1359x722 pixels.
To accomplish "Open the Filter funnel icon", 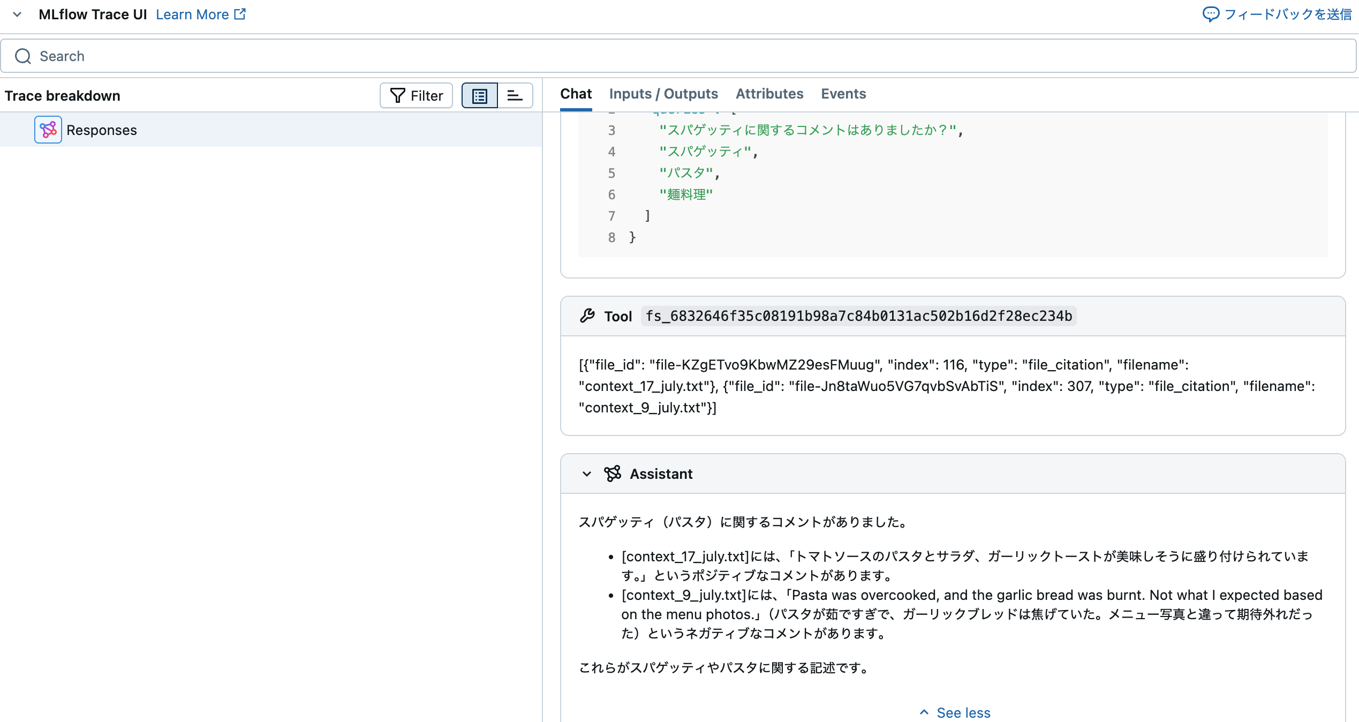I will coord(416,95).
